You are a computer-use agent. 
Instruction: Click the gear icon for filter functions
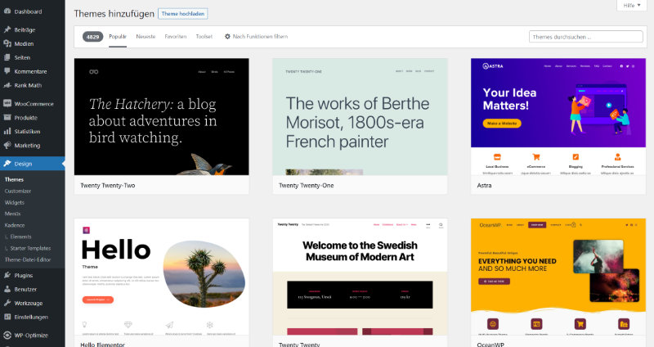tap(227, 36)
